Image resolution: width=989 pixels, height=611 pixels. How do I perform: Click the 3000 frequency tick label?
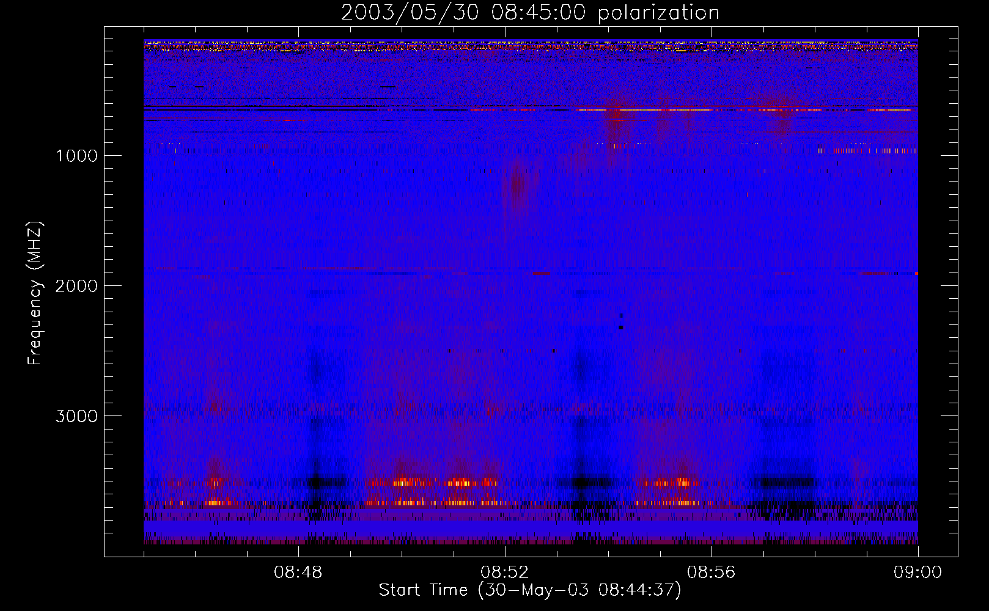pos(76,416)
